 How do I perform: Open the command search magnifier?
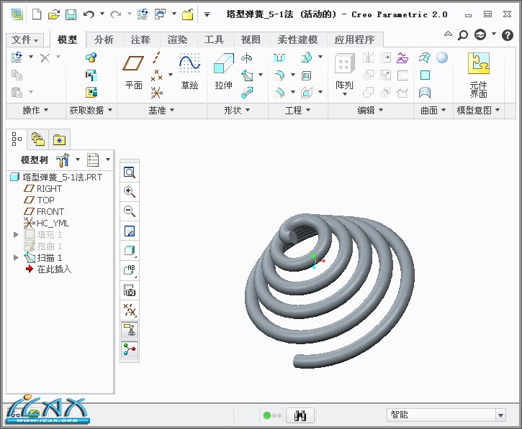tap(463, 35)
